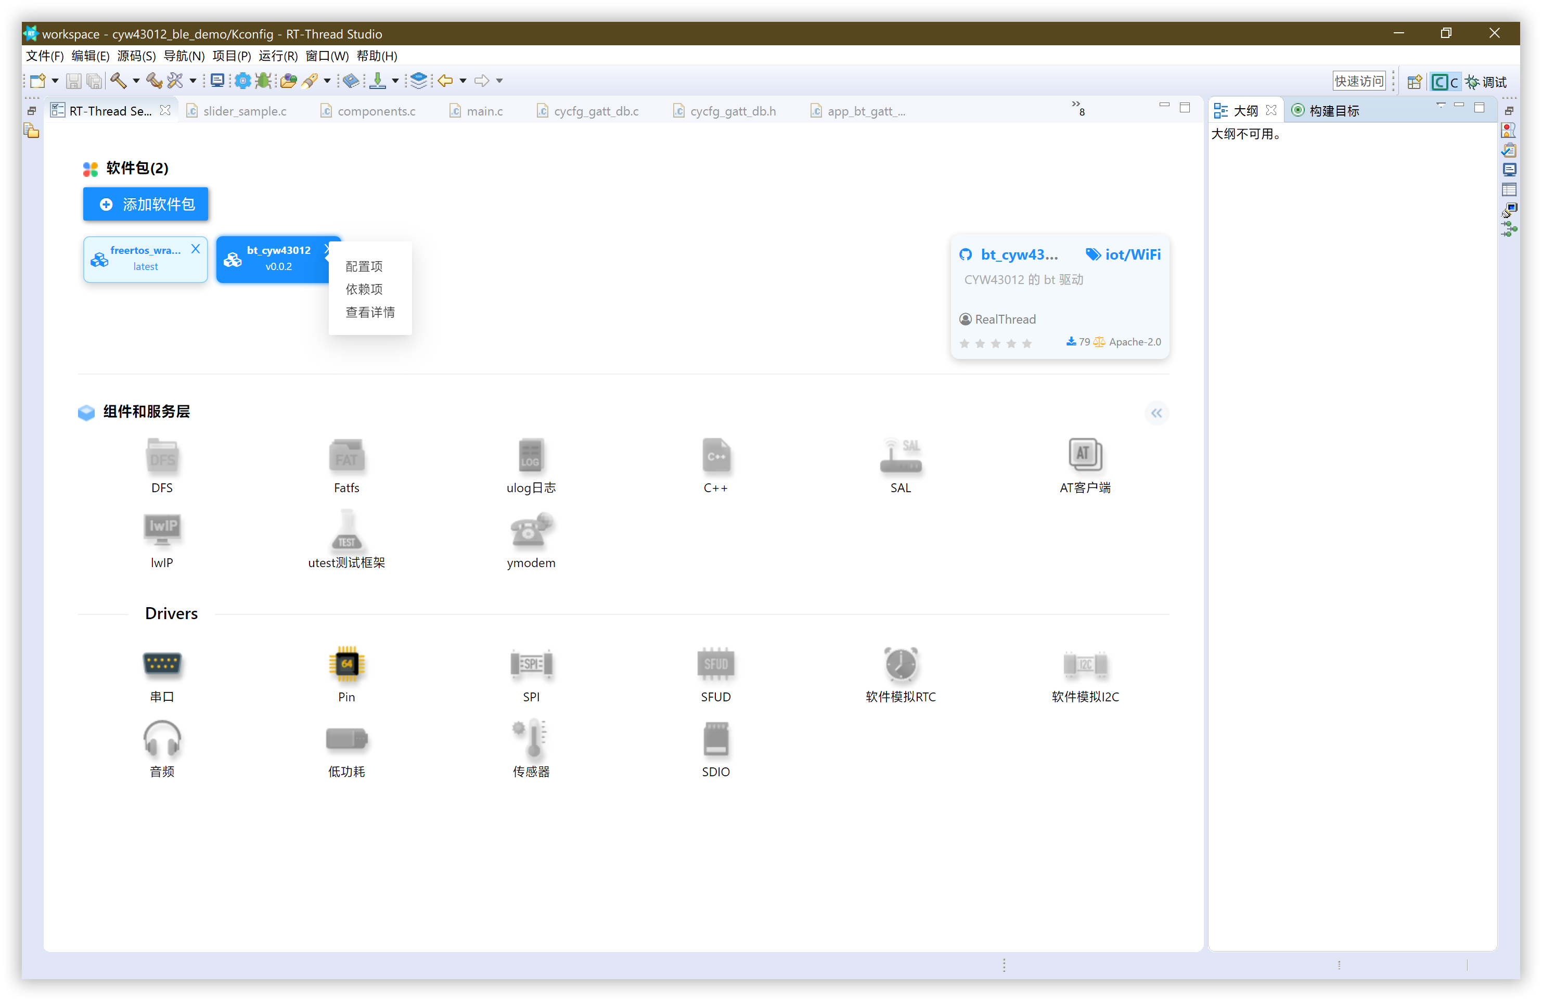
Task: Open the 帮助(H) menu
Action: (x=377, y=56)
